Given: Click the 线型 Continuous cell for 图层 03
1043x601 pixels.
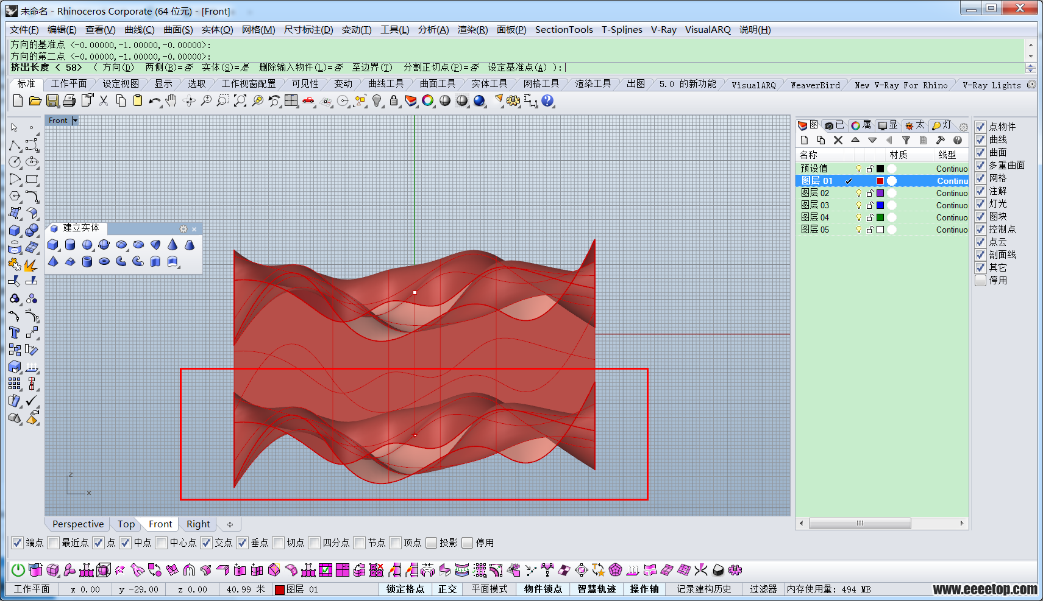Looking at the screenshot, I should 952,205.
